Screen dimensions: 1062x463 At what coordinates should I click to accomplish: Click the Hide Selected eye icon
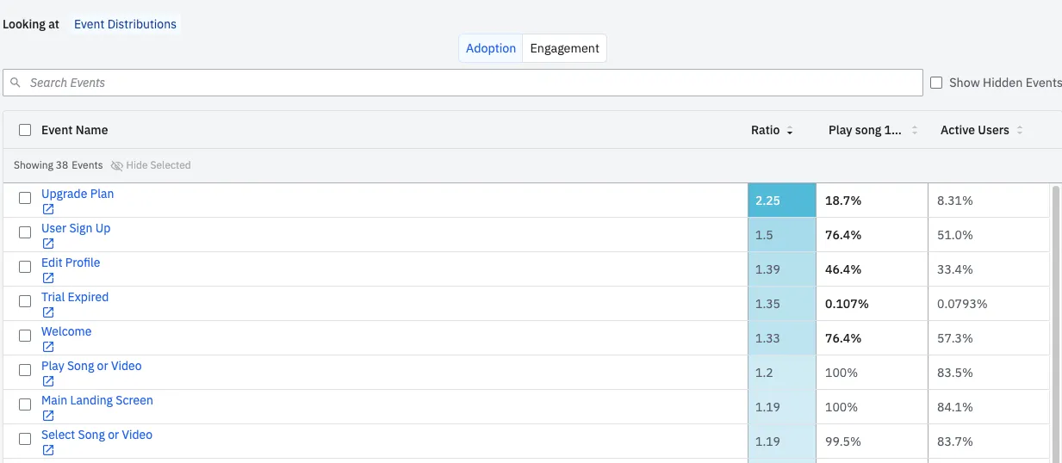click(117, 165)
